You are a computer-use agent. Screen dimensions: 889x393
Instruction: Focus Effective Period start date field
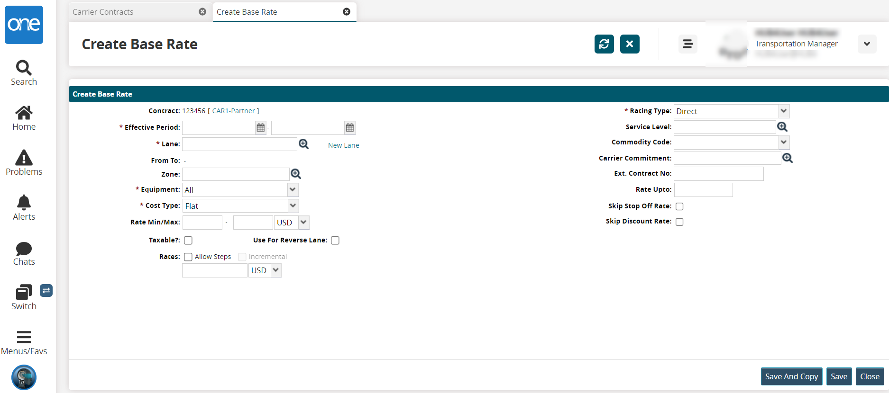(219, 127)
